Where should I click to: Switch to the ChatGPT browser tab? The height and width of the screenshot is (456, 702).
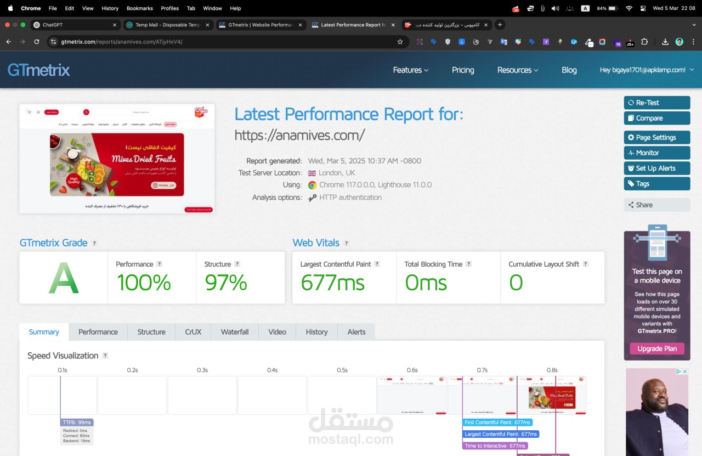pyautogui.click(x=76, y=25)
